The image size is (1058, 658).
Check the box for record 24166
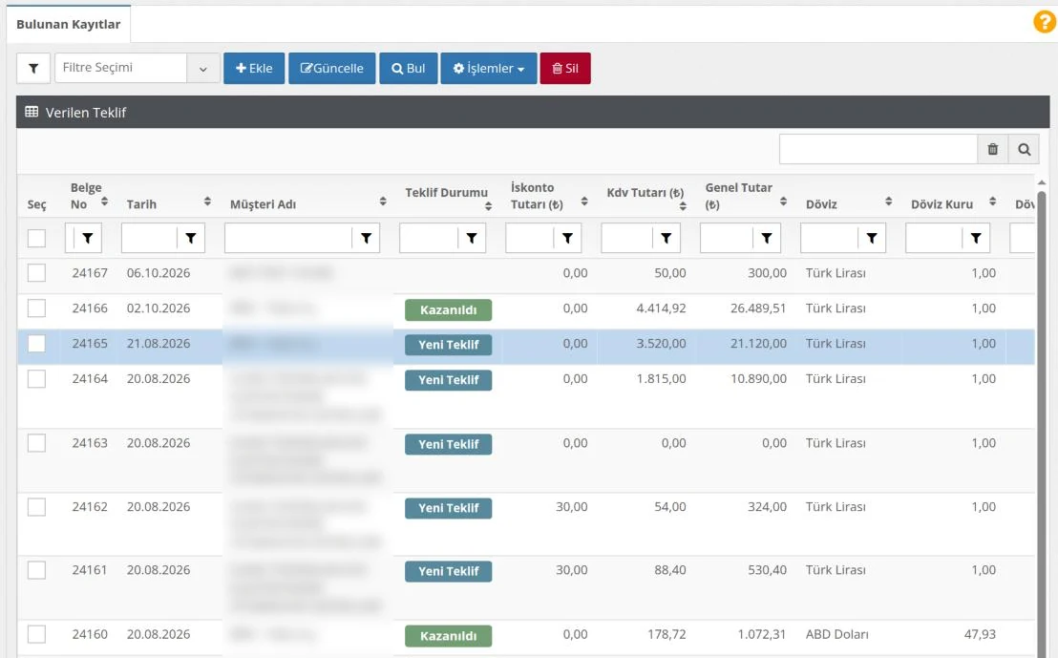(36, 308)
